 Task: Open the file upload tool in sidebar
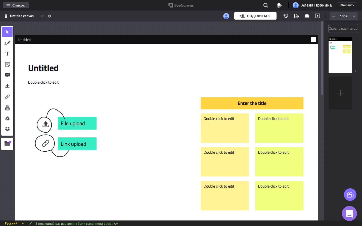pos(7,86)
